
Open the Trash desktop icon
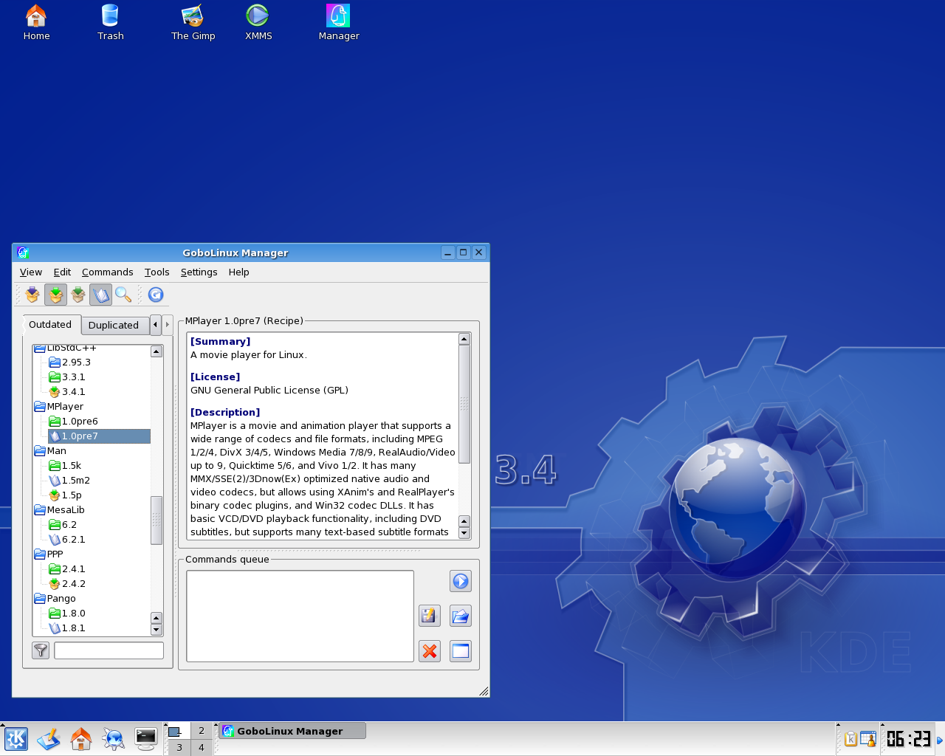click(x=110, y=22)
